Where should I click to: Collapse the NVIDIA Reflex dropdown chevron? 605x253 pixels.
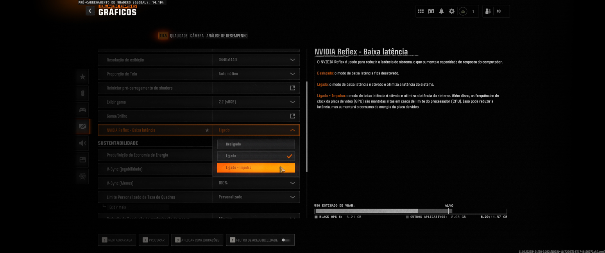292,130
